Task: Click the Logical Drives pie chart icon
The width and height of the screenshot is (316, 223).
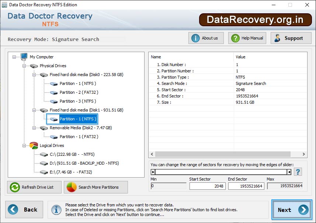Action: (34, 145)
